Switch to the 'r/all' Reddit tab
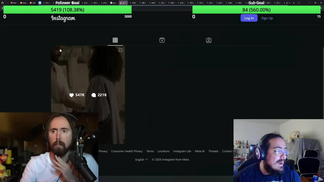 coord(32,3)
